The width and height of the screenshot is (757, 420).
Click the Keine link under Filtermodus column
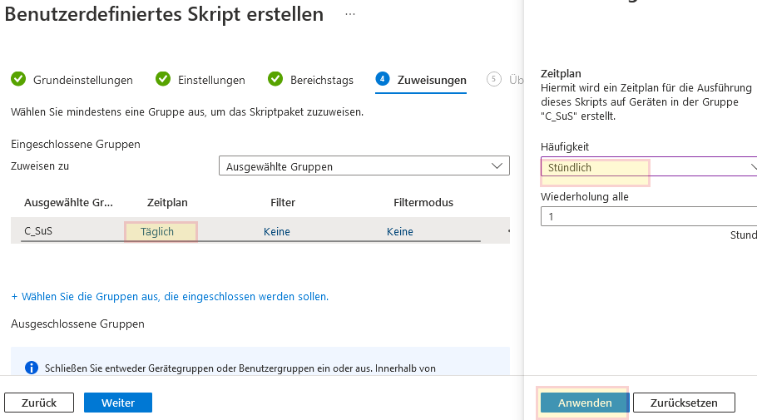click(400, 231)
